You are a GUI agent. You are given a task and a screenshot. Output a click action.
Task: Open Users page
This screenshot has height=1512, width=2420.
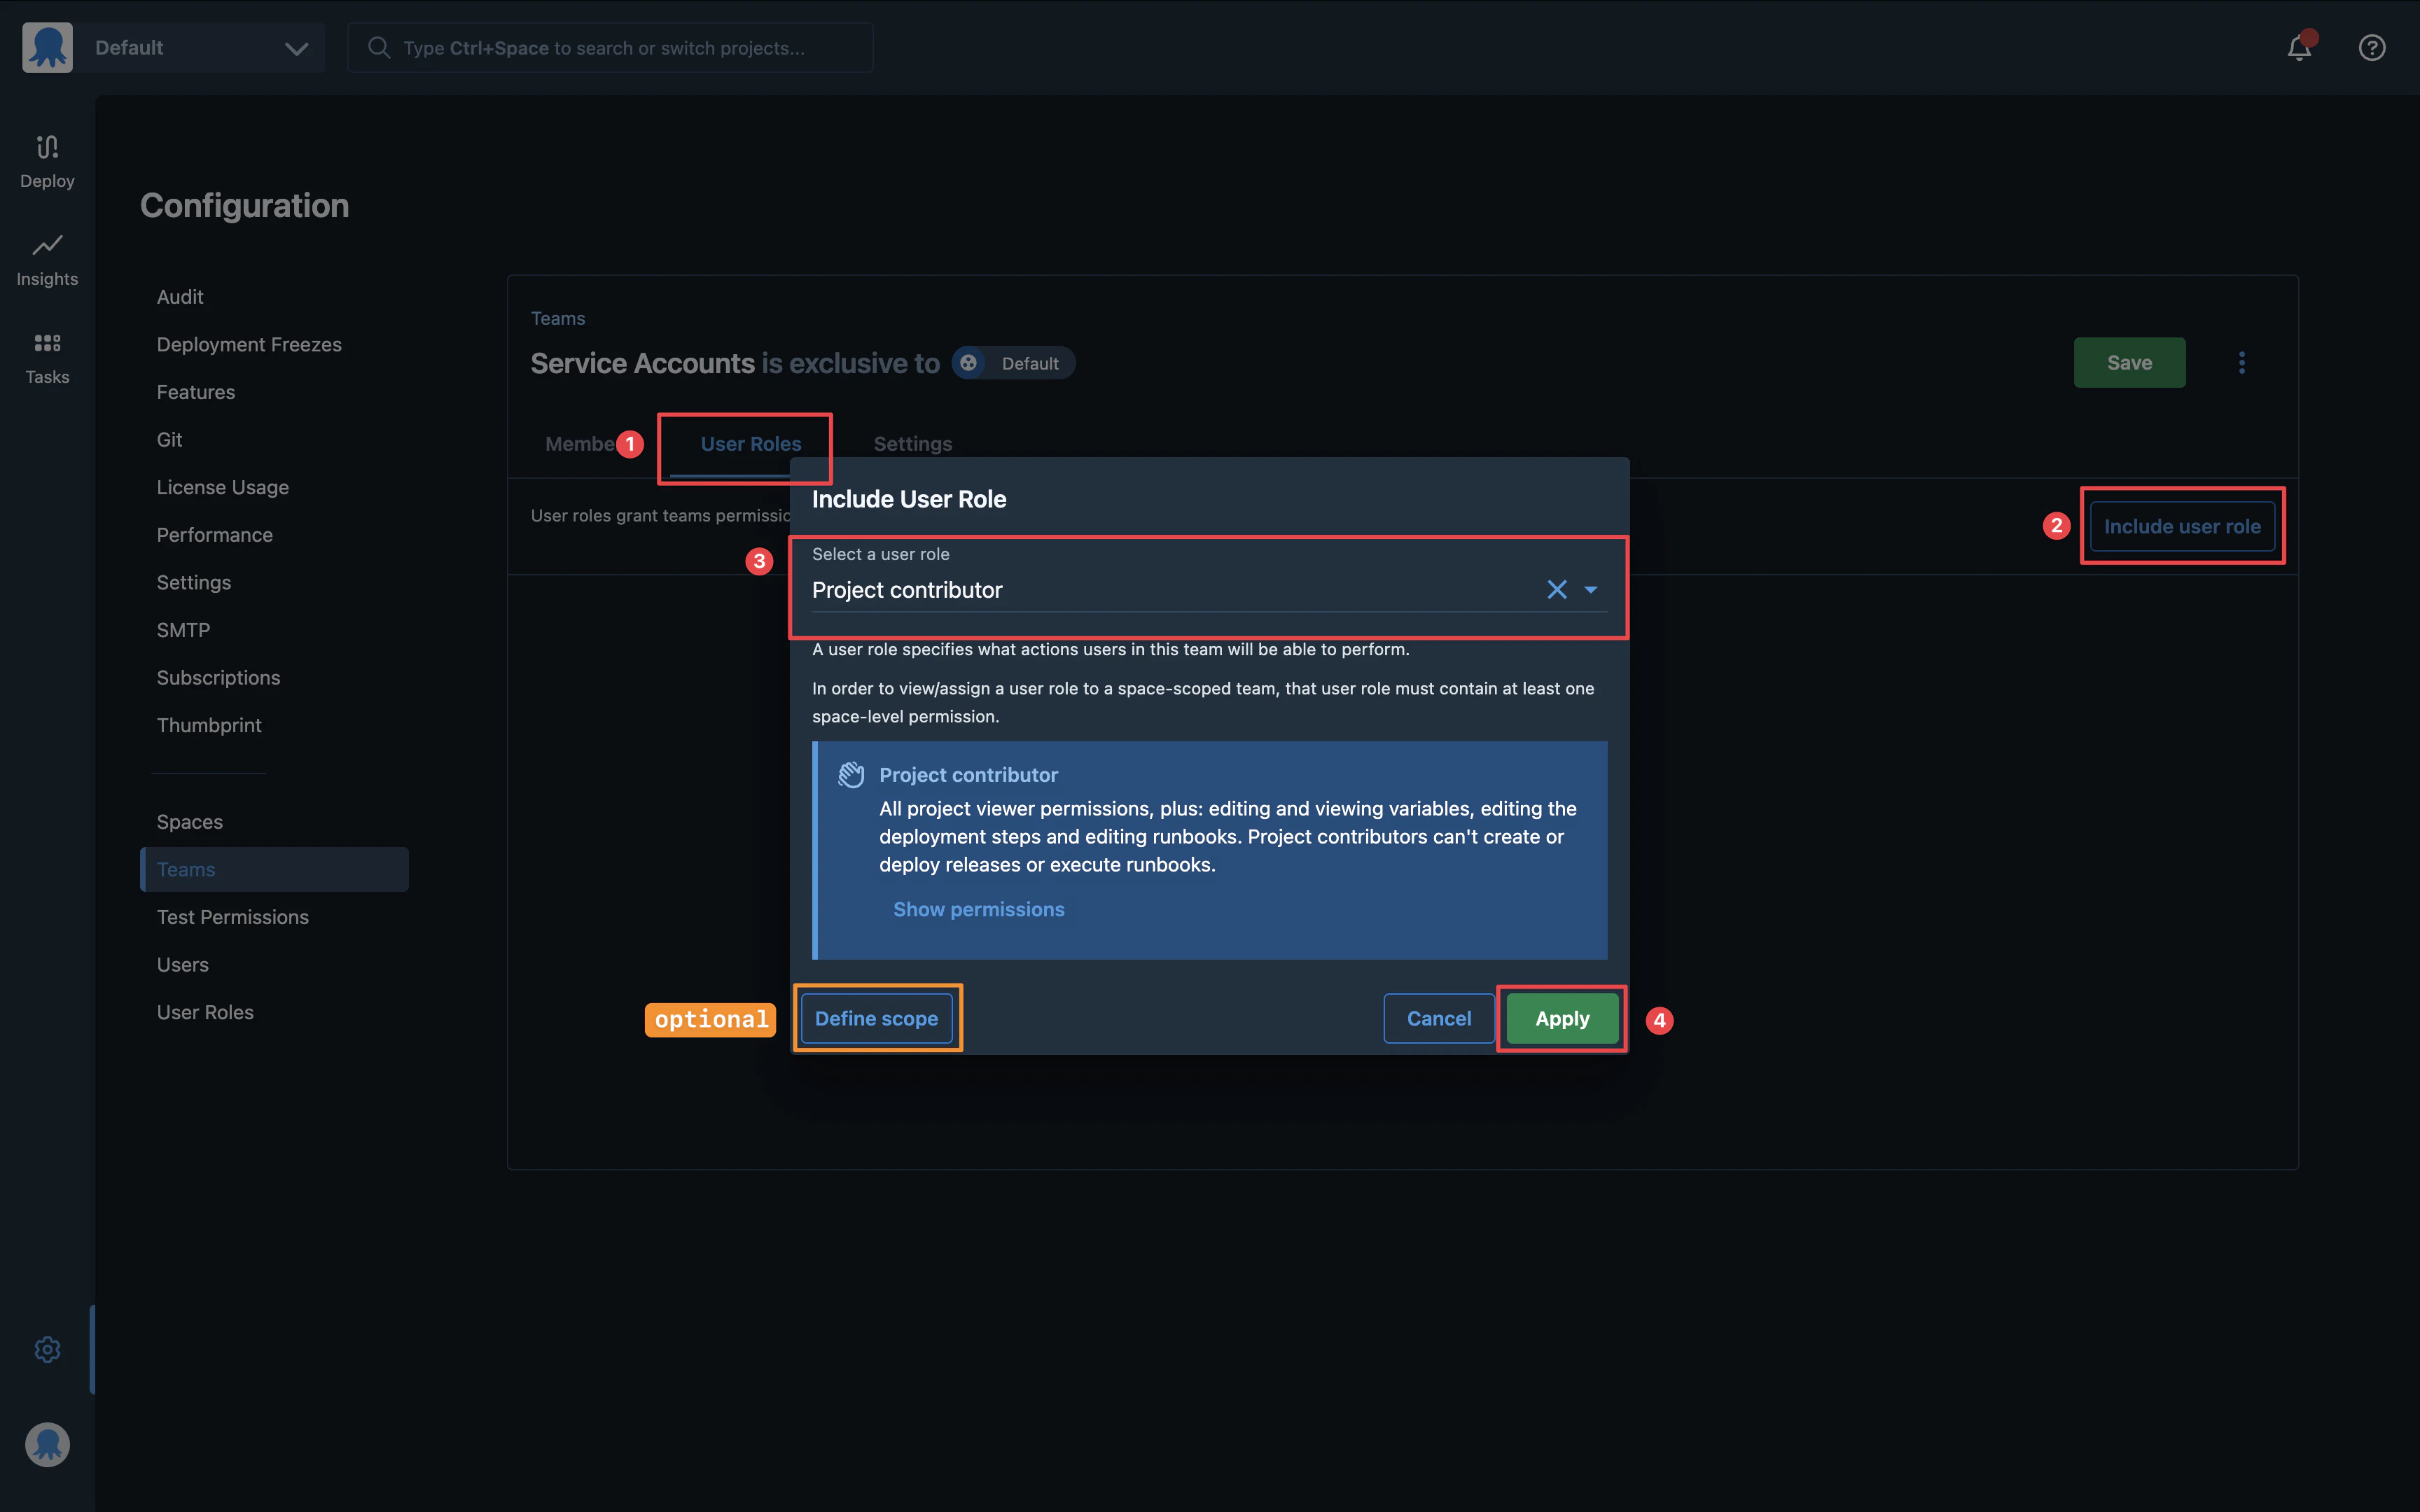[x=182, y=965]
